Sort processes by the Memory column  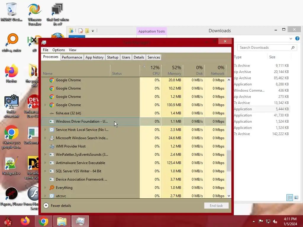pyautogui.click(x=173, y=70)
